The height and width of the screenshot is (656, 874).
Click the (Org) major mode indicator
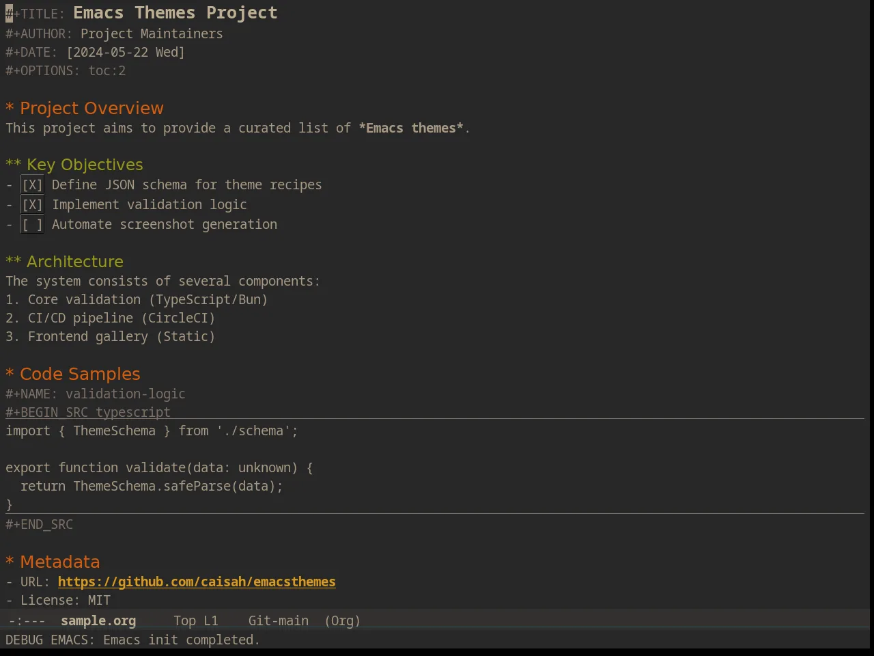[x=343, y=620]
